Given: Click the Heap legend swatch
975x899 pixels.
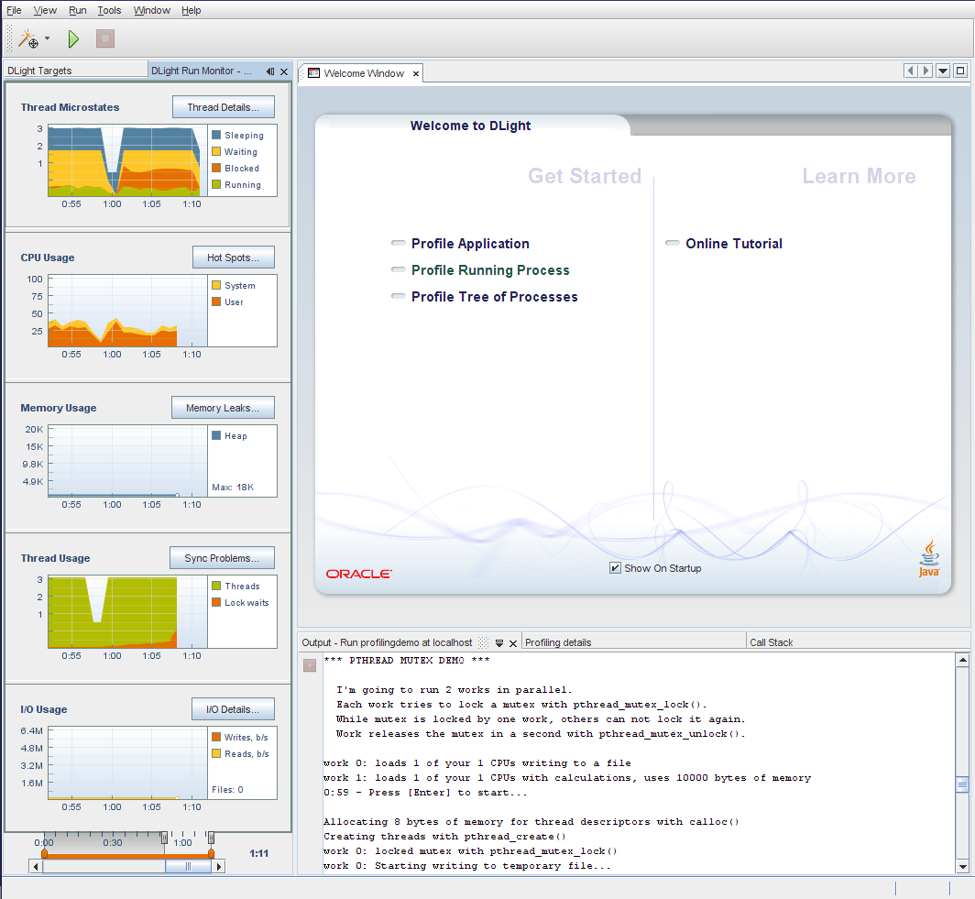Looking at the screenshot, I should [x=216, y=436].
